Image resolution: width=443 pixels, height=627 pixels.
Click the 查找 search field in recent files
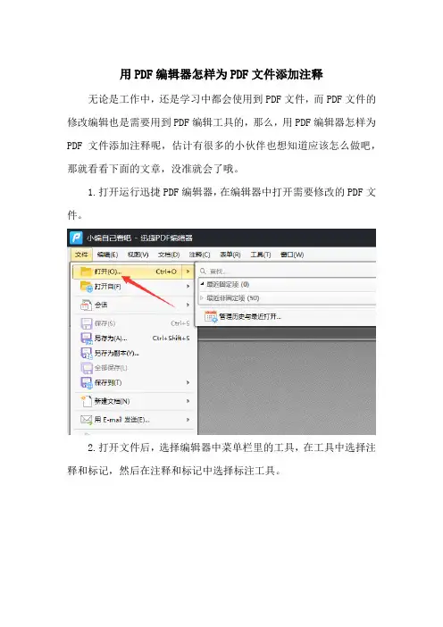pos(287,272)
